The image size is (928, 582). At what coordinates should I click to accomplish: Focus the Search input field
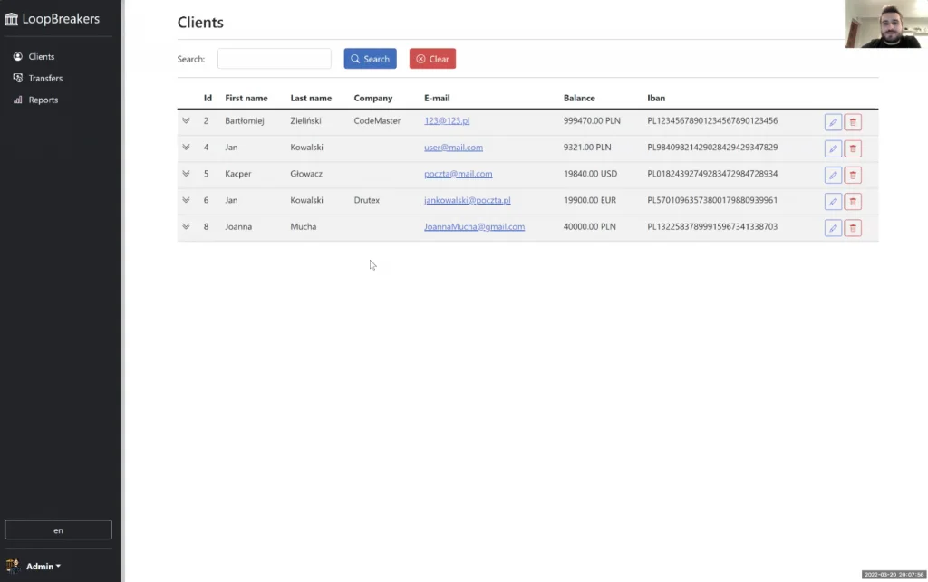click(274, 59)
